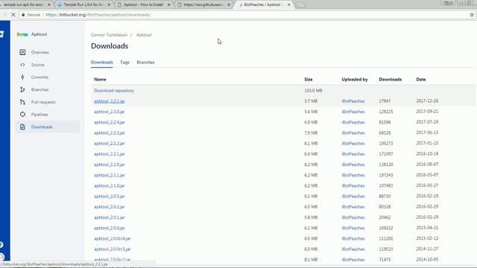Switch to the Branches page tab
The image size is (477, 268).
pyautogui.click(x=146, y=63)
